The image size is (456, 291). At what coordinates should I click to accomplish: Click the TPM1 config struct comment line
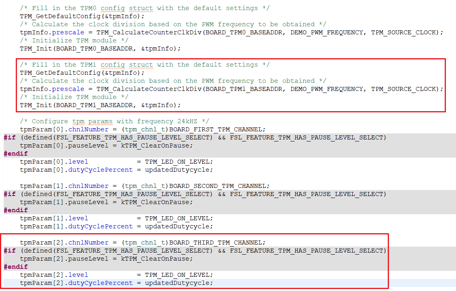pyautogui.click(x=145, y=65)
